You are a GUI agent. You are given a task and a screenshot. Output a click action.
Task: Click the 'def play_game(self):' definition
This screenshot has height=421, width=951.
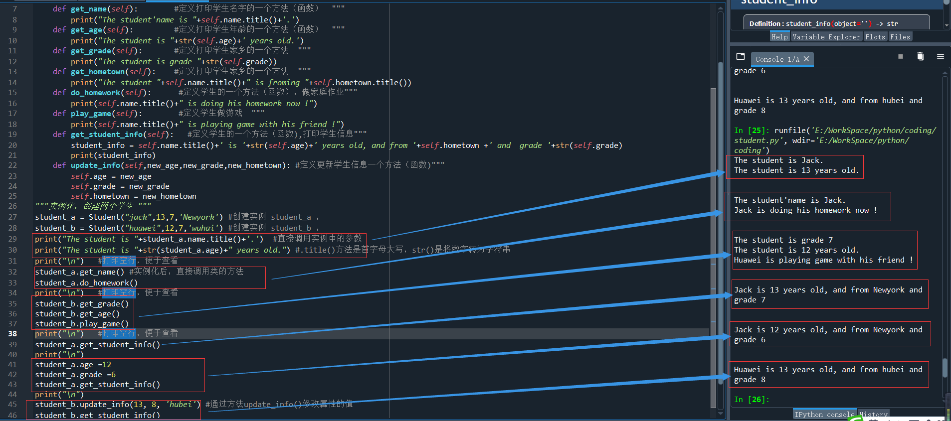(x=97, y=114)
